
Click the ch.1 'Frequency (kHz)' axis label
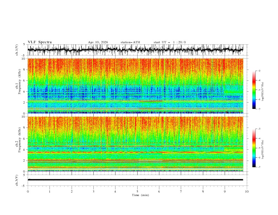tap(20, 82)
